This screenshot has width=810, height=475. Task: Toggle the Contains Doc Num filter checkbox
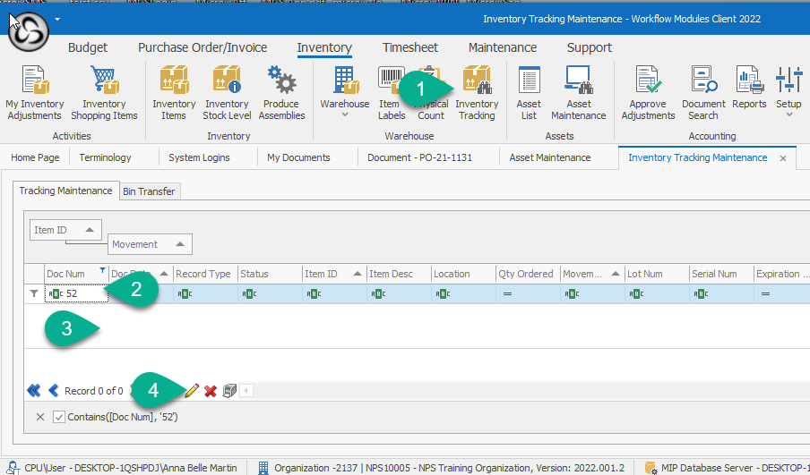click(59, 417)
